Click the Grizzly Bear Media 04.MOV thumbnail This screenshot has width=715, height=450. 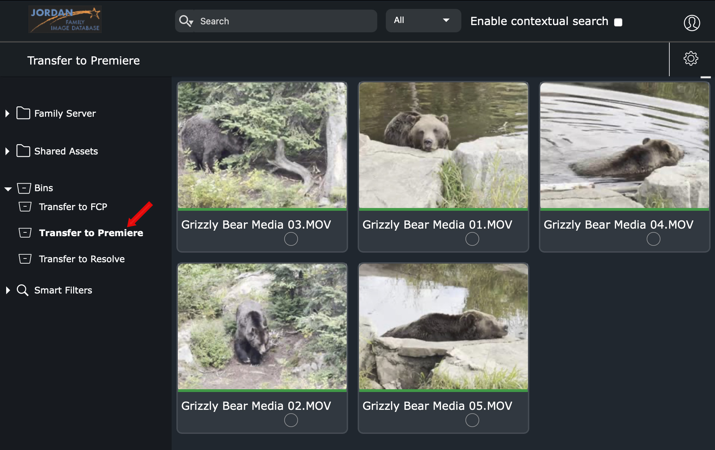tap(624, 145)
